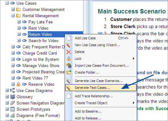Image resolution: width=168 pixels, height=121 pixels.
Task: Expand the Charge Credit Card node
Action: (13, 53)
